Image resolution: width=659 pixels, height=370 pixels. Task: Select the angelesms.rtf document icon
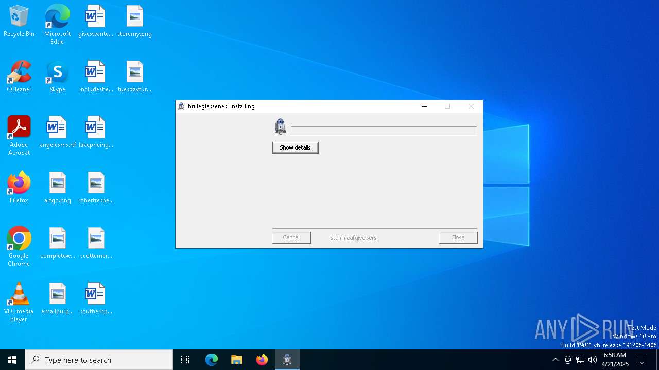click(x=57, y=133)
